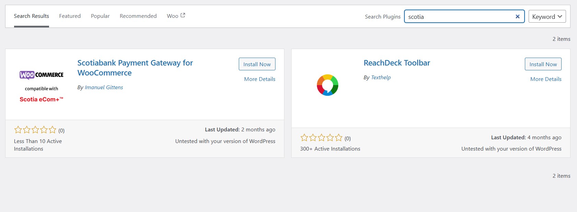Click the star rating of ReachDeck Toolbar

(x=321, y=138)
